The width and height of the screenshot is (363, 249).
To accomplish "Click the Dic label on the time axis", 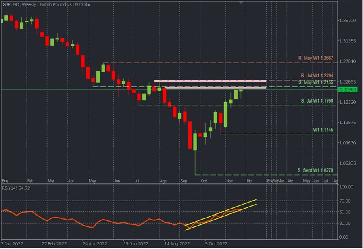I will click(x=248, y=181).
